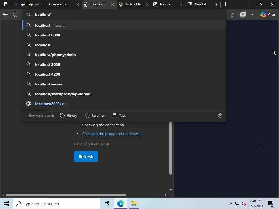The width and height of the screenshot is (279, 209).
Task: Choose the localhost/phpmyadmin suggestion
Action: 124,55
